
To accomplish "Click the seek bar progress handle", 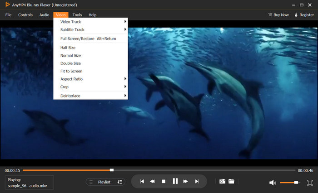I will click(112, 170).
